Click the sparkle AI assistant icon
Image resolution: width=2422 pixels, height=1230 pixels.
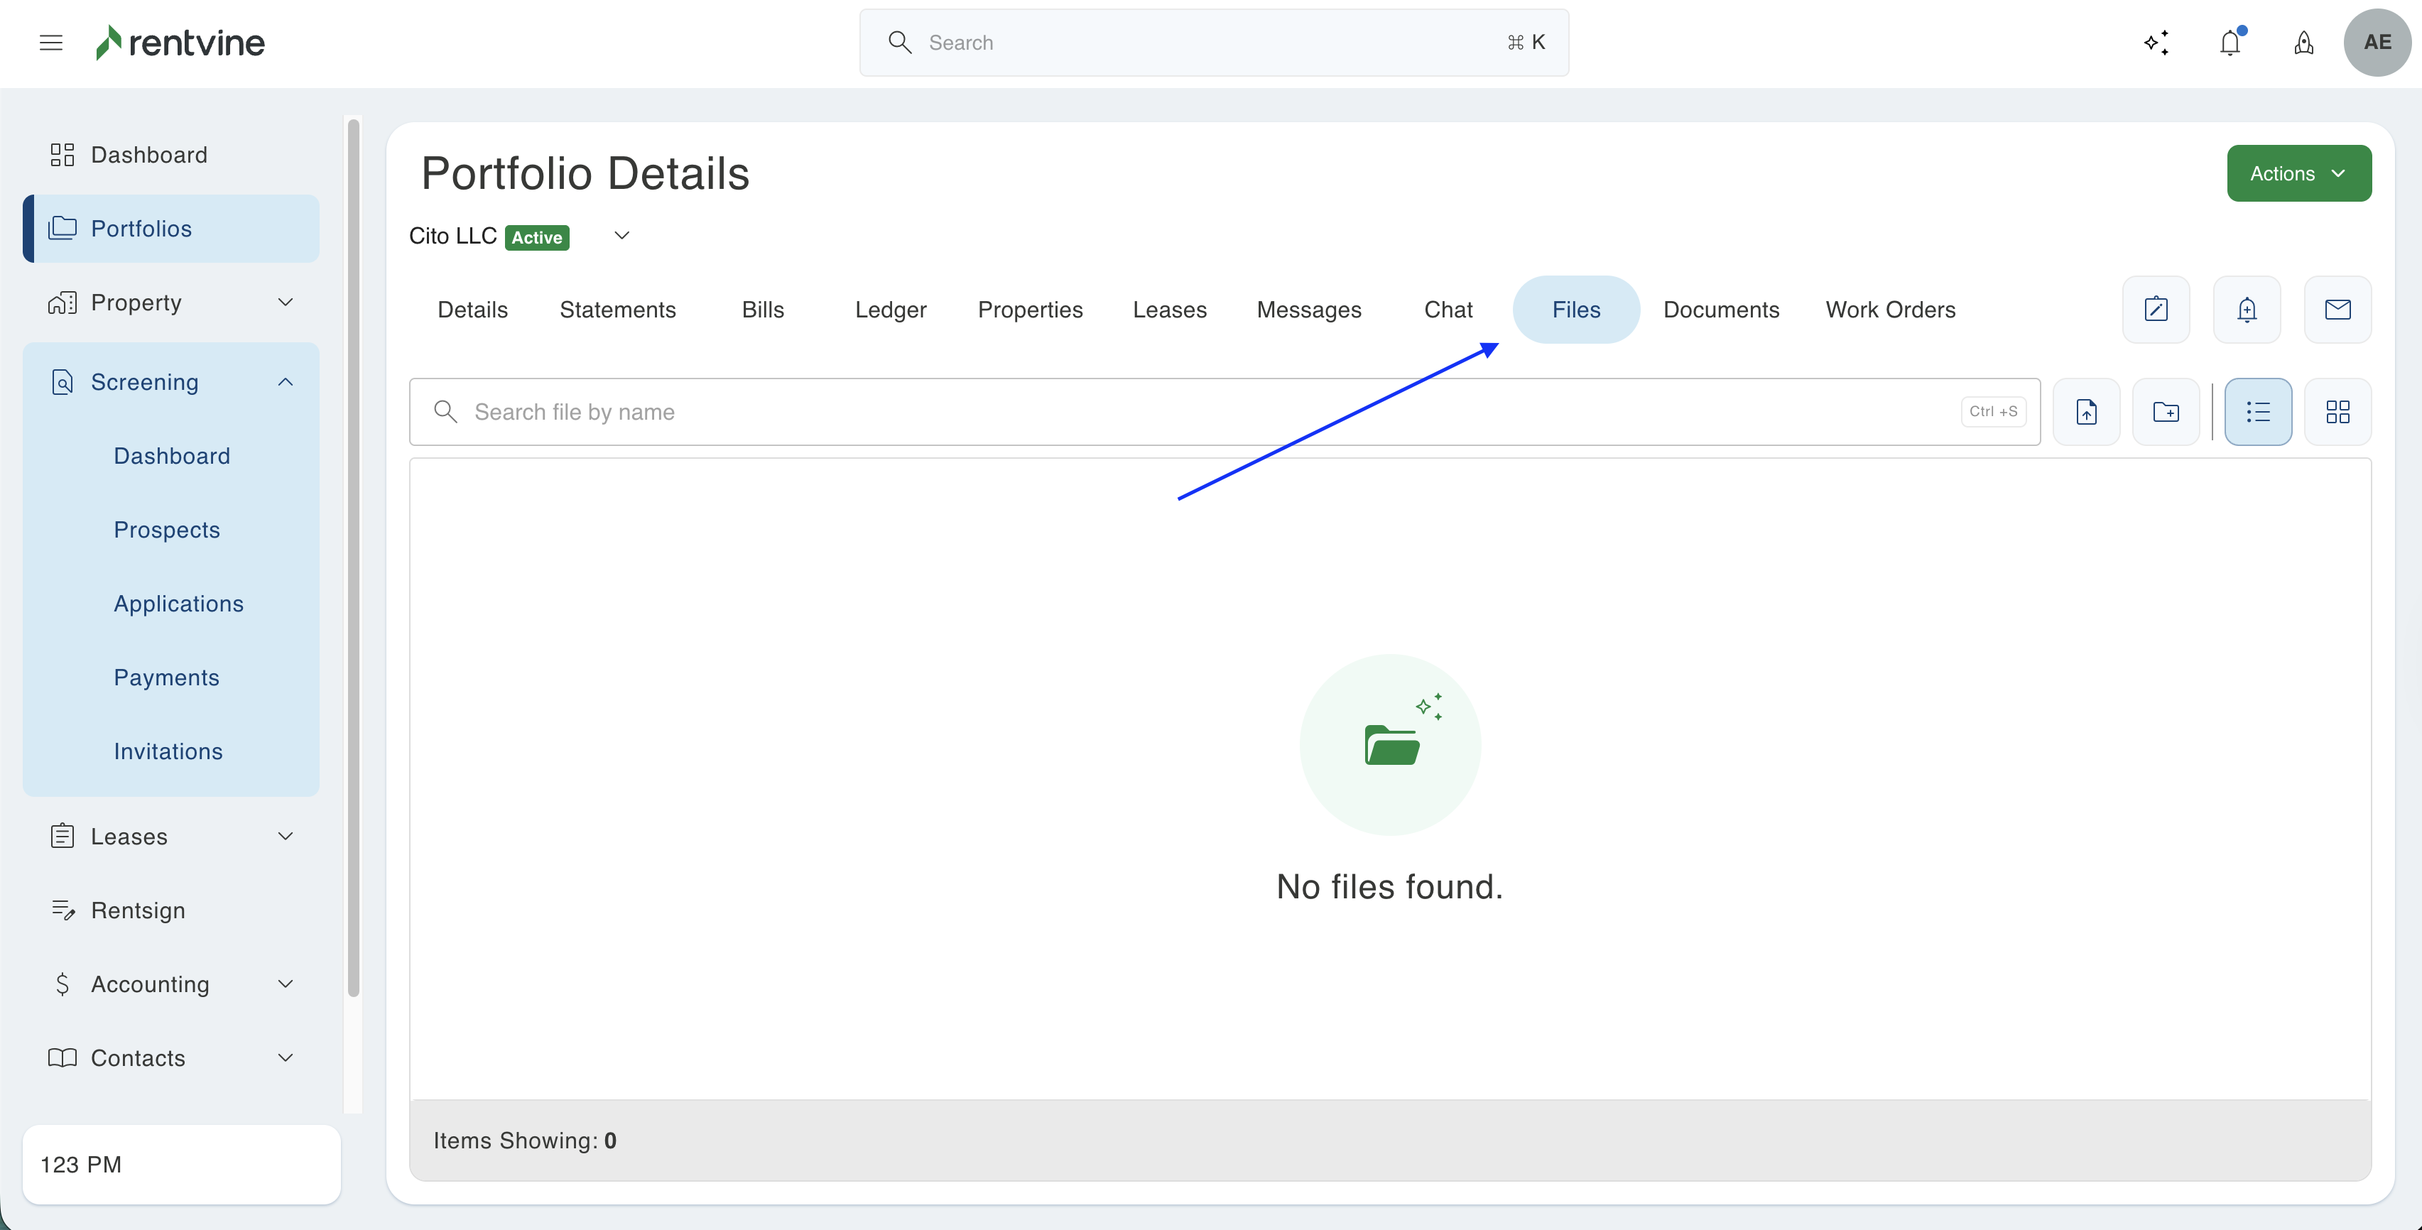pos(2156,43)
